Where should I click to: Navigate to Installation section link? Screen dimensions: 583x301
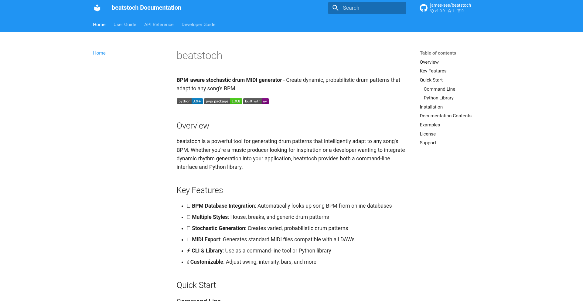[431, 107]
